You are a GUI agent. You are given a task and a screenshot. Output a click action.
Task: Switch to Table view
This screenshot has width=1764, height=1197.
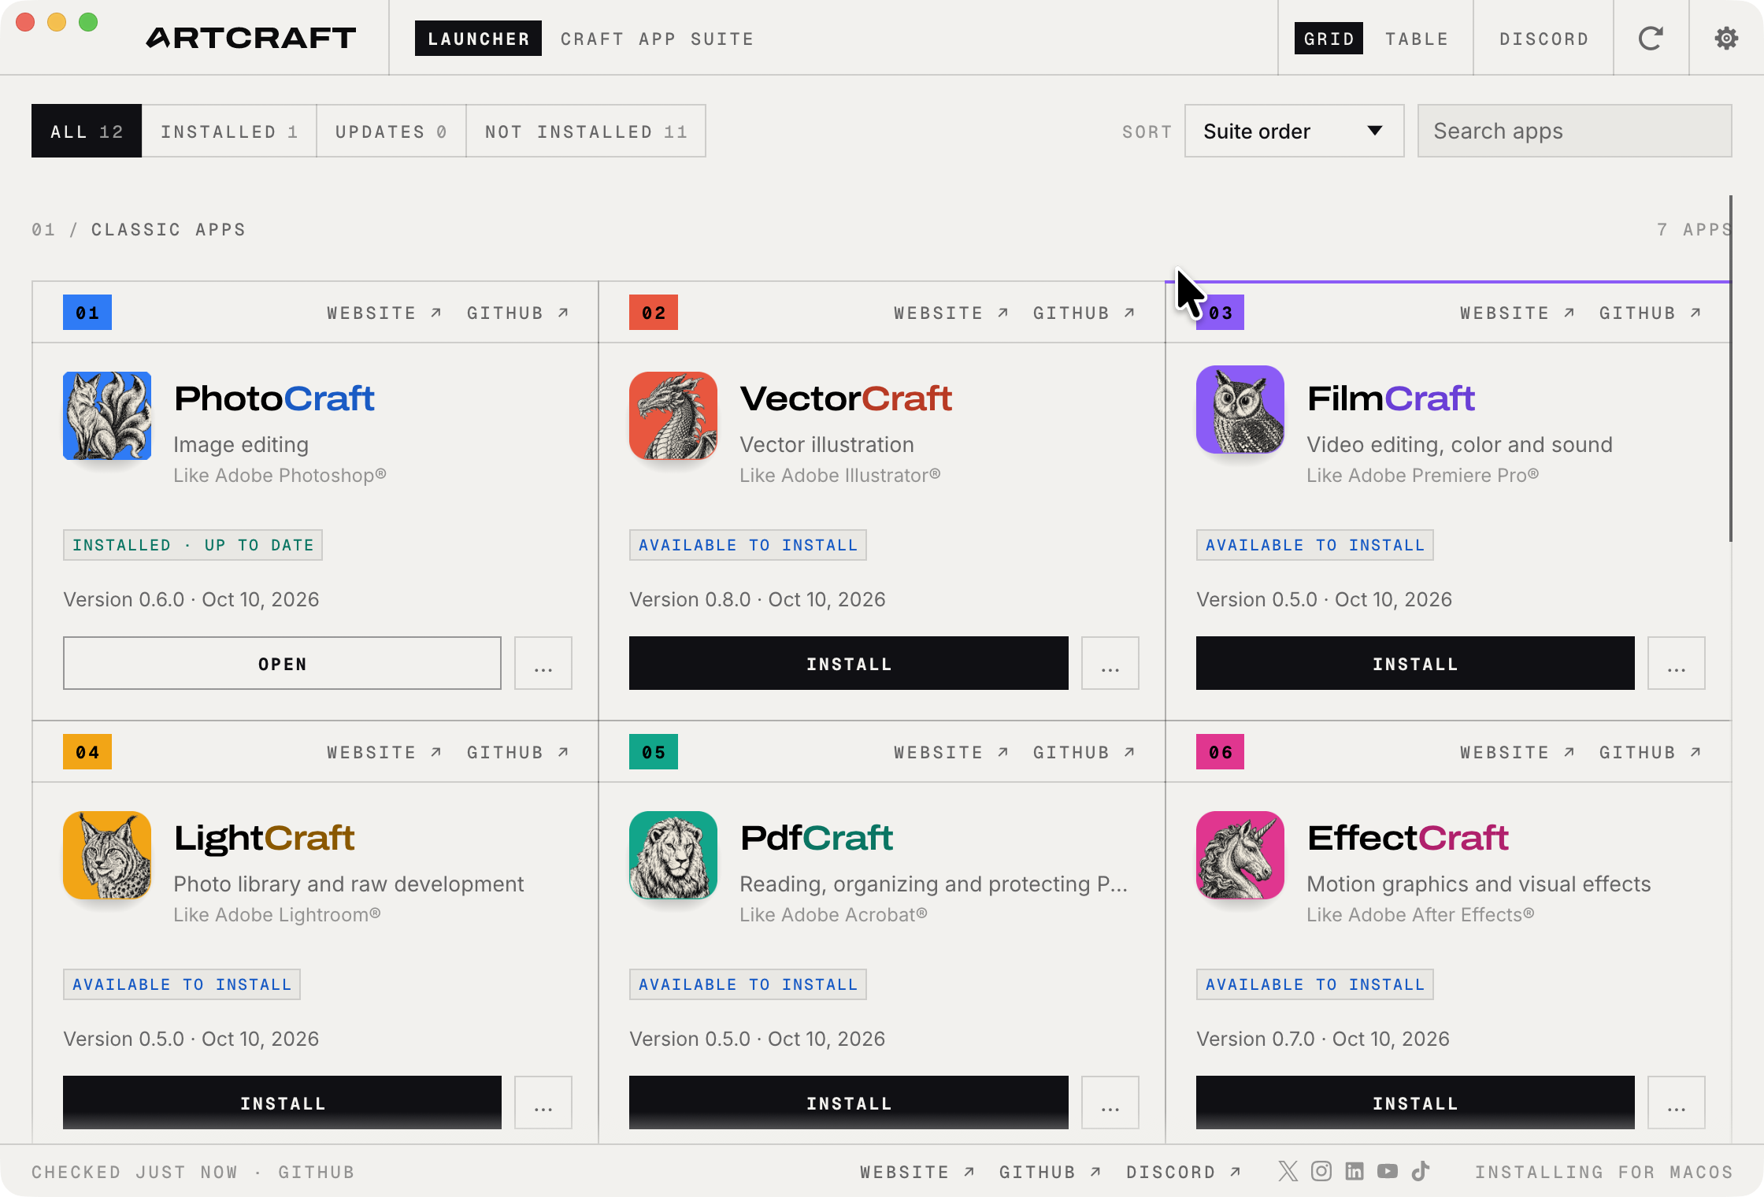[1417, 39]
